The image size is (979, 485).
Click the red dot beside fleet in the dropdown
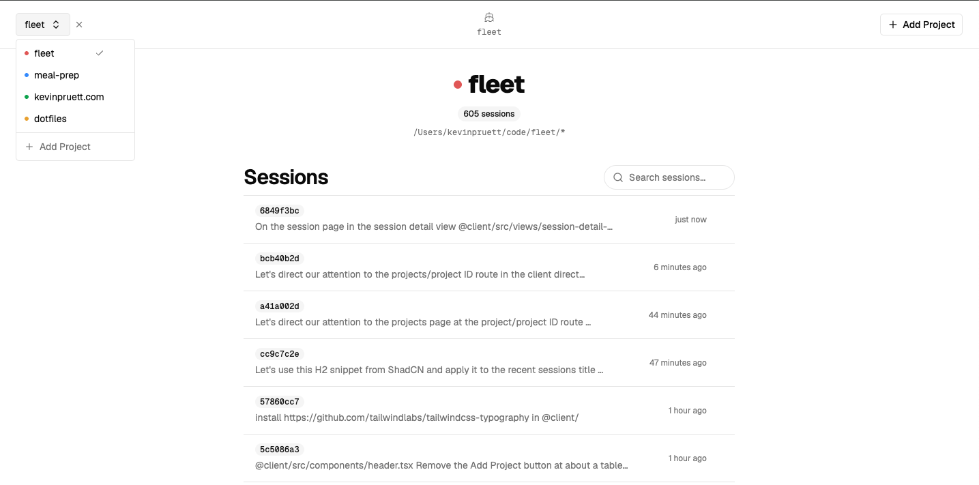[x=27, y=53]
